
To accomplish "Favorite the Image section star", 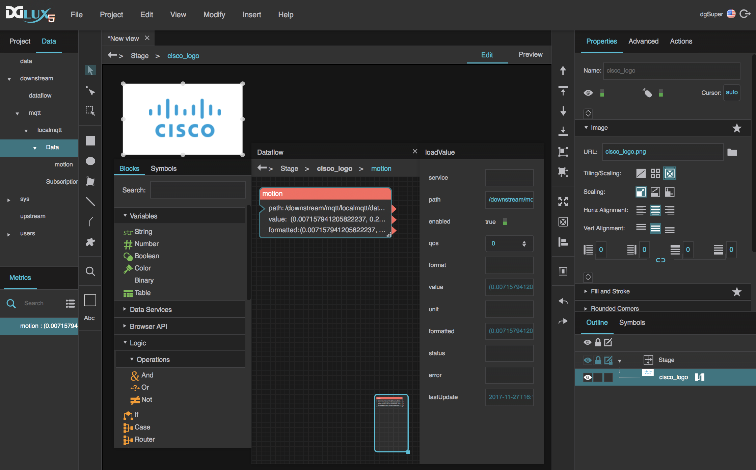I will click(x=737, y=128).
